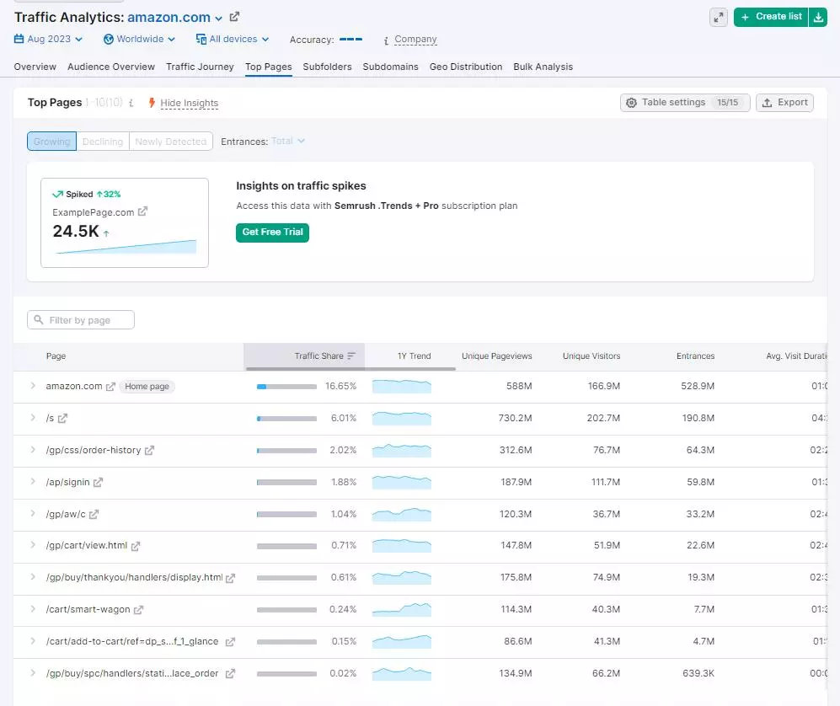This screenshot has width=840, height=706.
Task: Click the lightning bolt Insights icon
Action: [x=152, y=102]
